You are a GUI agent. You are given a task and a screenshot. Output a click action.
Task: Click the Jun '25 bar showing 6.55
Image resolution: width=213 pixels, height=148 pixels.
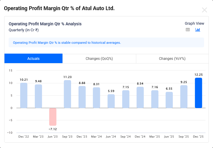pyautogui.click(x=169, y=100)
